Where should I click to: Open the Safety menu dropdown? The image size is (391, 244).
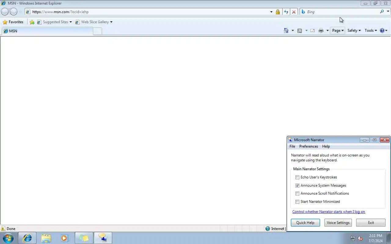[x=354, y=30]
